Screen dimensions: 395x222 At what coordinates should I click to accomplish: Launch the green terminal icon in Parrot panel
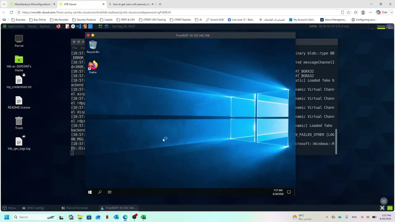(100, 26)
